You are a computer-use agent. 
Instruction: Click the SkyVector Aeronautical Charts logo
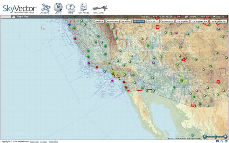(19, 9)
